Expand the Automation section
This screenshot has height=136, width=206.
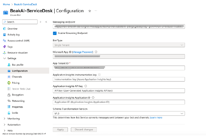4,124
